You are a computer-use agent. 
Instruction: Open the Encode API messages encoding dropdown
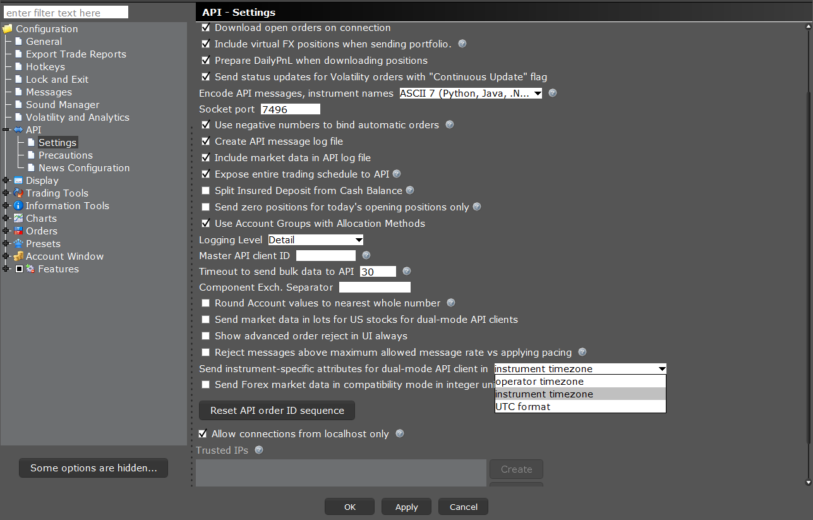coord(536,93)
